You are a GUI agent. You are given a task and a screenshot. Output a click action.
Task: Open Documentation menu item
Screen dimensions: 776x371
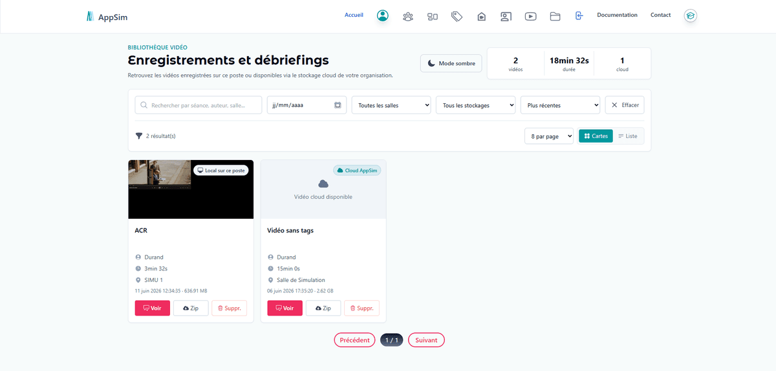(617, 15)
